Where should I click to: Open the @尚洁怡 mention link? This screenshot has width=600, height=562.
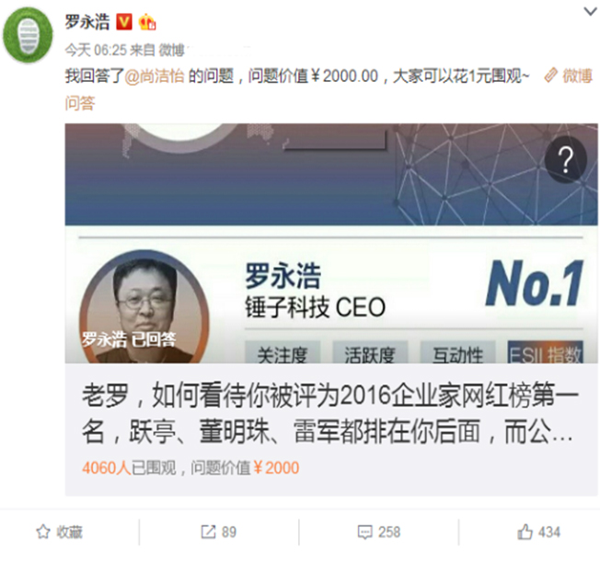tap(155, 75)
